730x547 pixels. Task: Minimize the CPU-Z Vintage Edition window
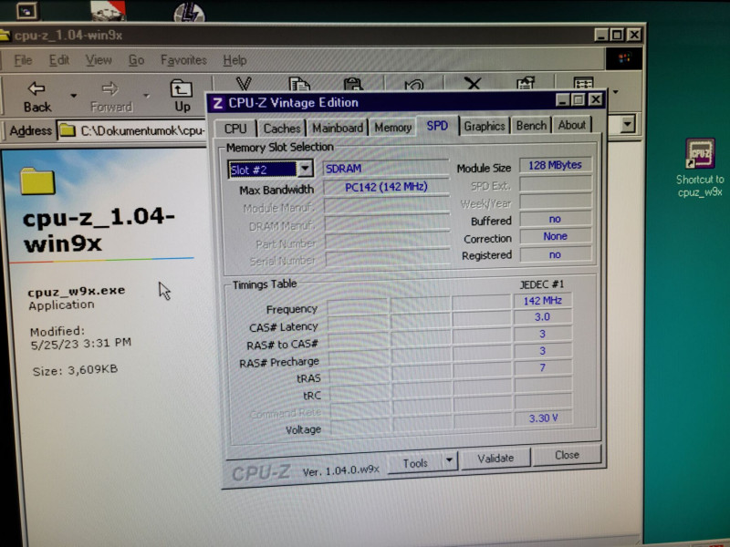click(x=562, y=99)
